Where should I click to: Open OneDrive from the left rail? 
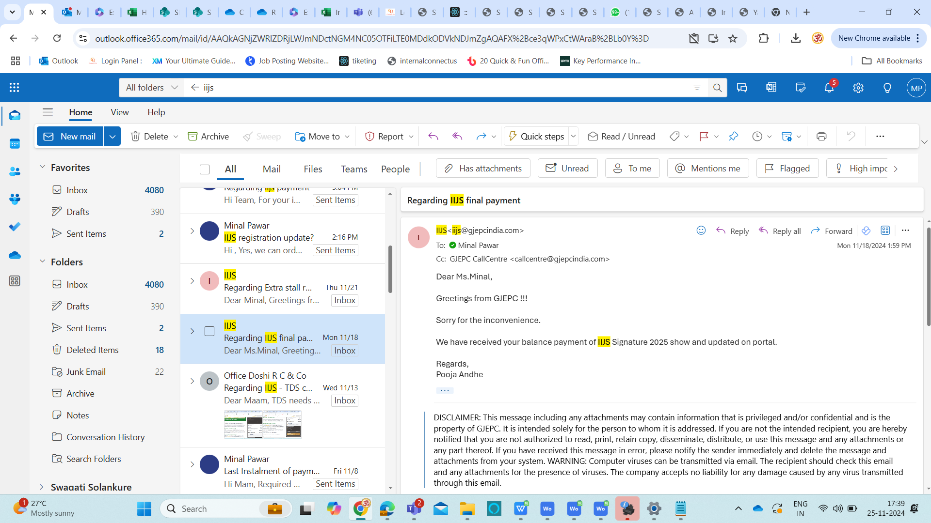point(15,255)
